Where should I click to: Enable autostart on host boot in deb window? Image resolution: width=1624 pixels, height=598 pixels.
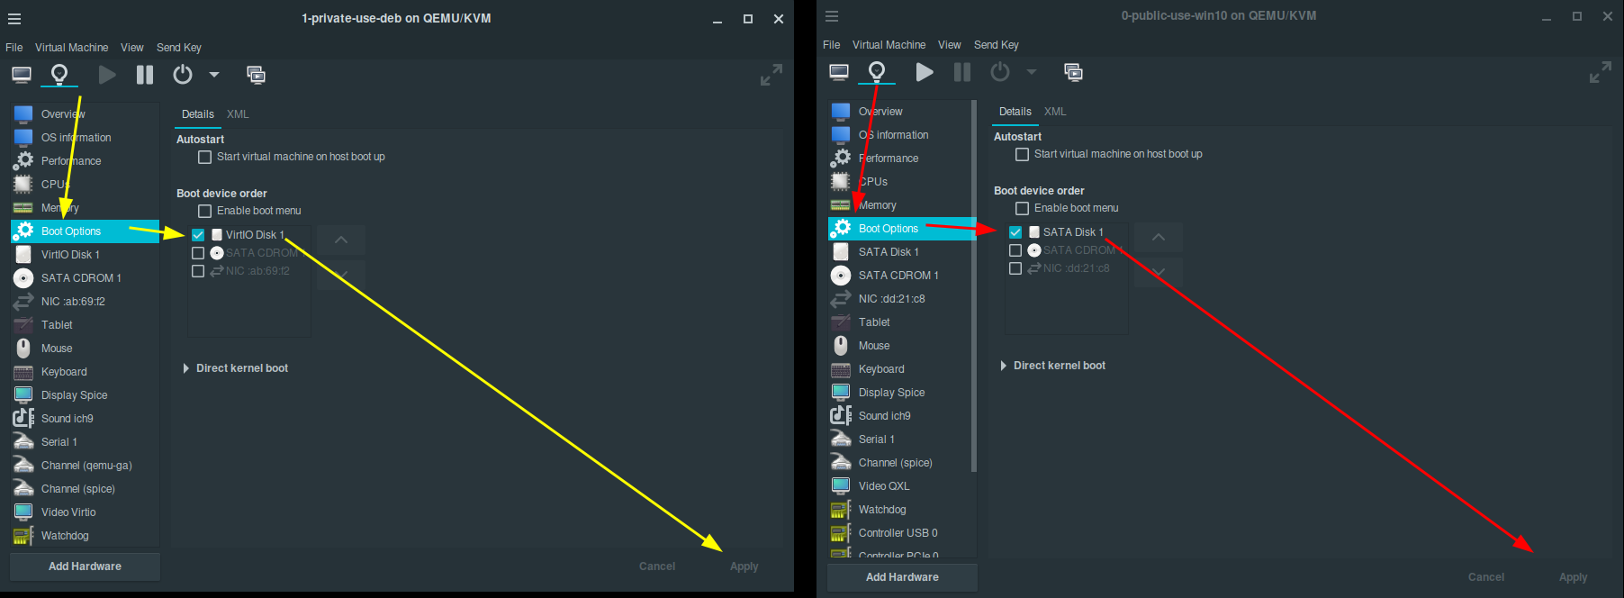(x=204, y=157)
